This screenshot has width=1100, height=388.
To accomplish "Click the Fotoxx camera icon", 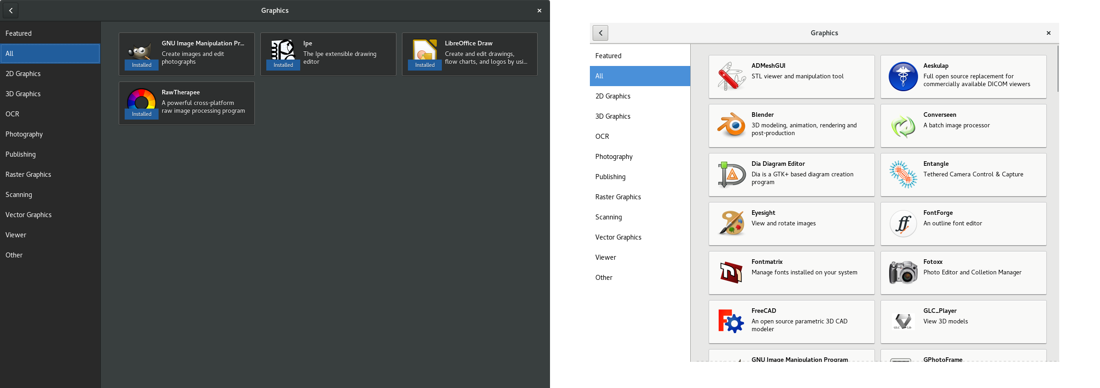I will 903,273.
